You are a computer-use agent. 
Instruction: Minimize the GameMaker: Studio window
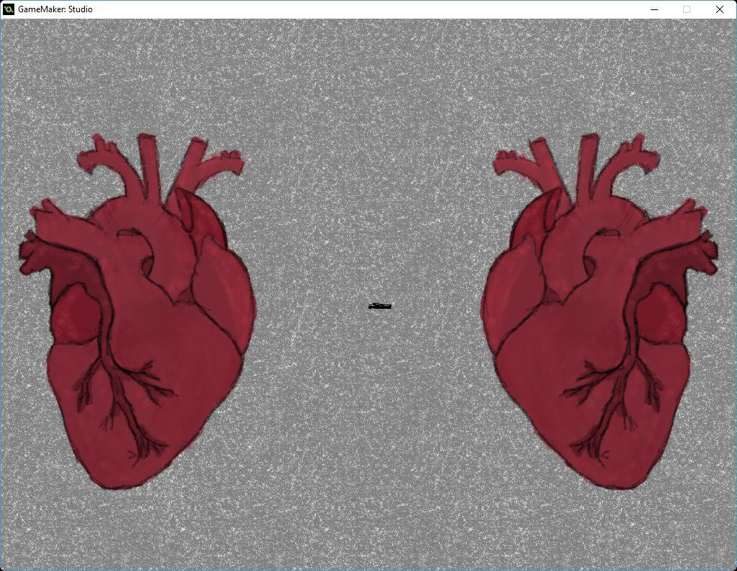coord(654,9)
